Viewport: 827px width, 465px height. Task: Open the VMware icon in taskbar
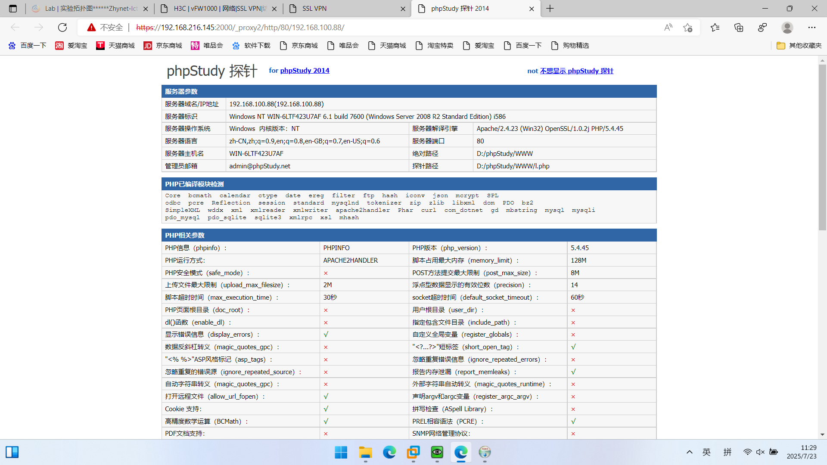[x=413, y=452]
